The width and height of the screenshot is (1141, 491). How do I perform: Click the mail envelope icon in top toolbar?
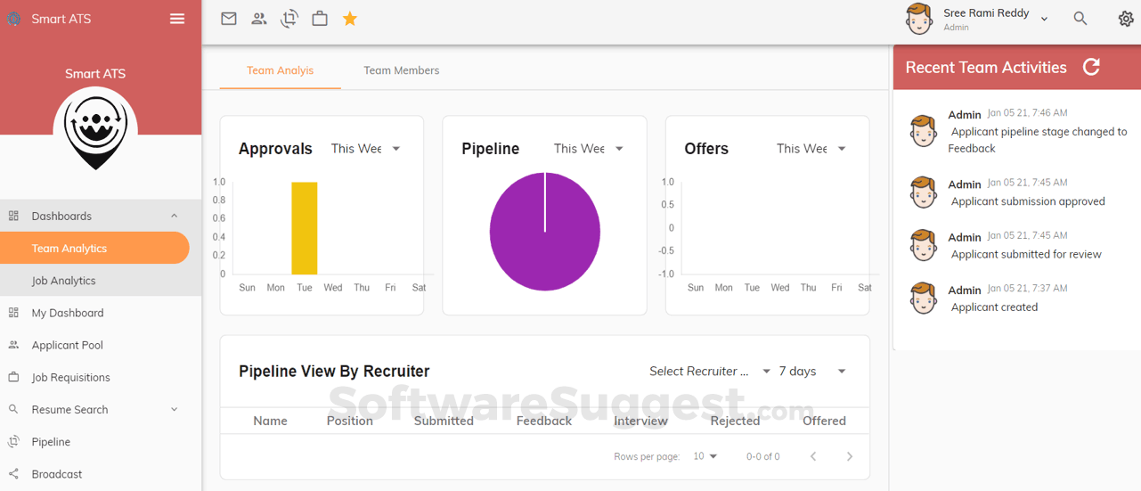229,19
